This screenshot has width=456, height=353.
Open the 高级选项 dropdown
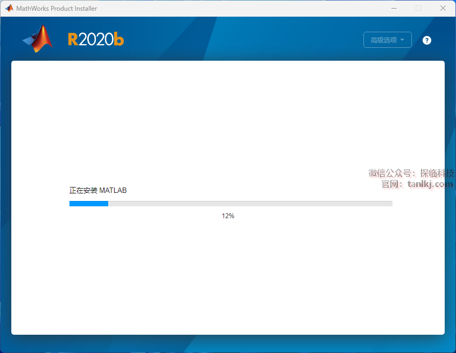(x=388, y=40)
